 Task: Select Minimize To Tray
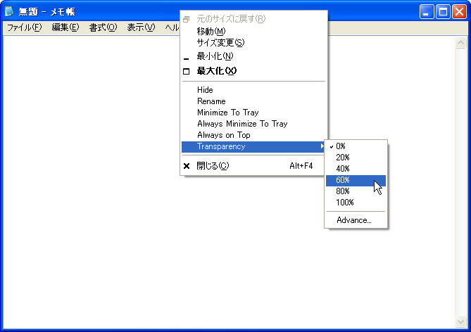(253, 113)
